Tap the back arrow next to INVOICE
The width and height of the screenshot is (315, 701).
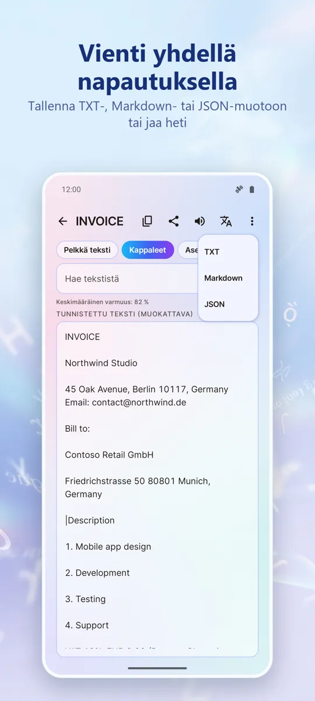pos(62,221)
